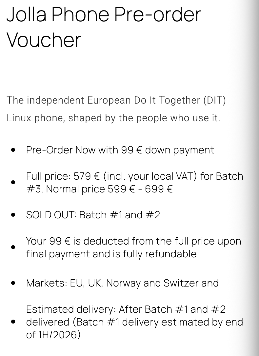Click the Linux phone, shaped by people line
The height and width of the screenshot is (356, 259).
113,118
